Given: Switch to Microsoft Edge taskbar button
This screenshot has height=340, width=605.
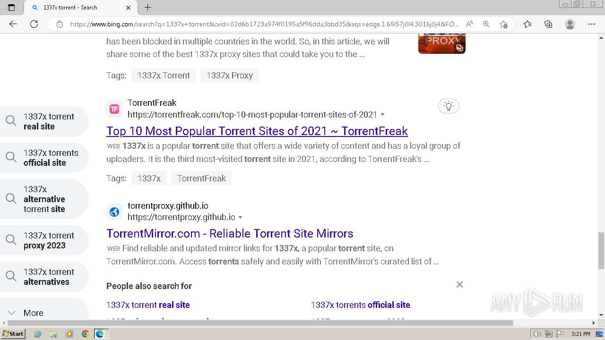Looking at the screenshot, I should [100, 334].
